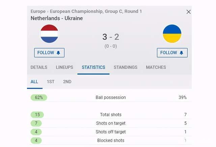Follow the Ukraine team
This screenshot has width=216, height=147.
click(x=172, y=53)
